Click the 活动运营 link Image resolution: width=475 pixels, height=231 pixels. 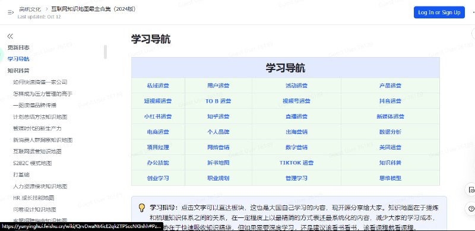click(x=296, y=86)
